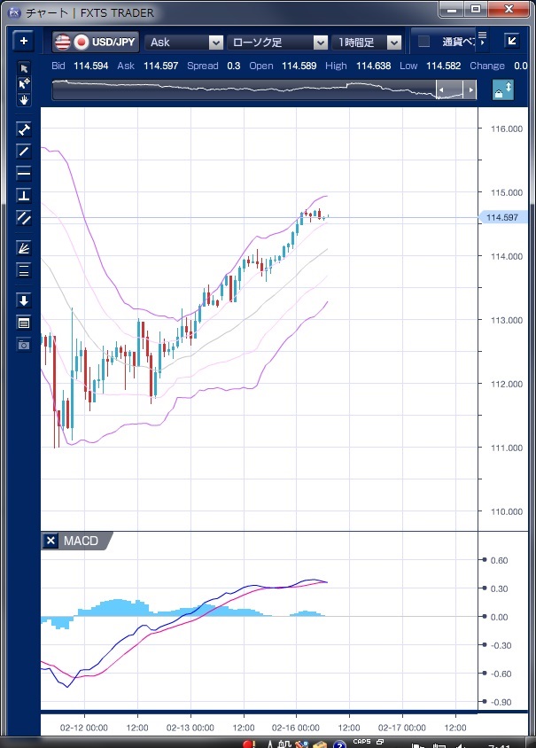
Task: Click the 114.597 current price label
Action: [502, 217]
